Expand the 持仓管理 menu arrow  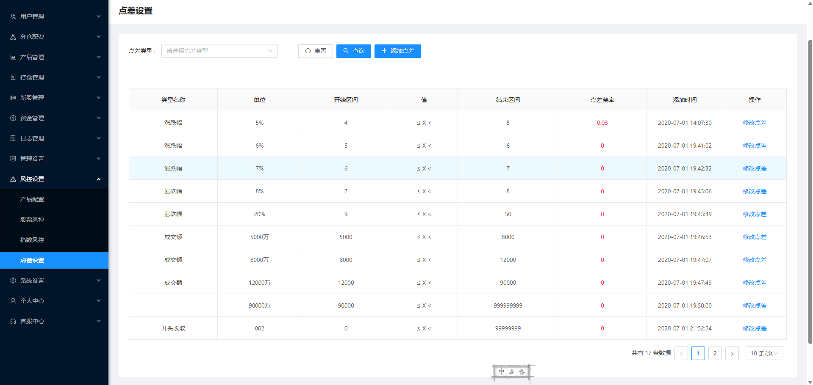(x=99, y=77)
